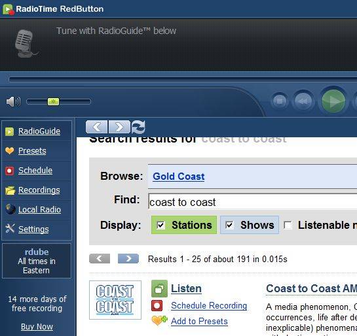Screen dimensions: 357x336
Task: Go to next results page arrow
Action: tap(128, 258)
